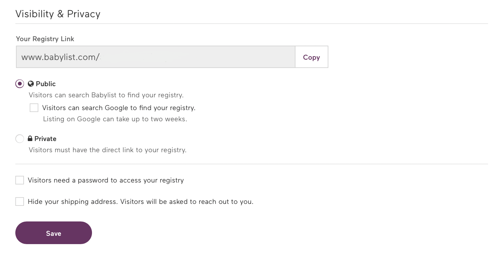Enable Google search visibility for your registry
497x254 pixels.
click(34, 108)
